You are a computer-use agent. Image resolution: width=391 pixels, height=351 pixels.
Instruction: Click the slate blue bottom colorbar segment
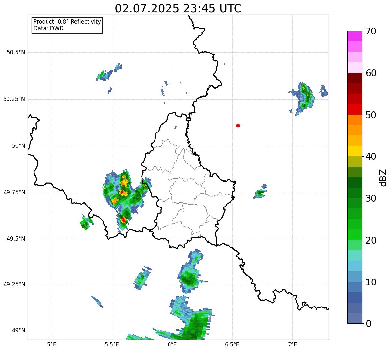[x=355, y=318]
